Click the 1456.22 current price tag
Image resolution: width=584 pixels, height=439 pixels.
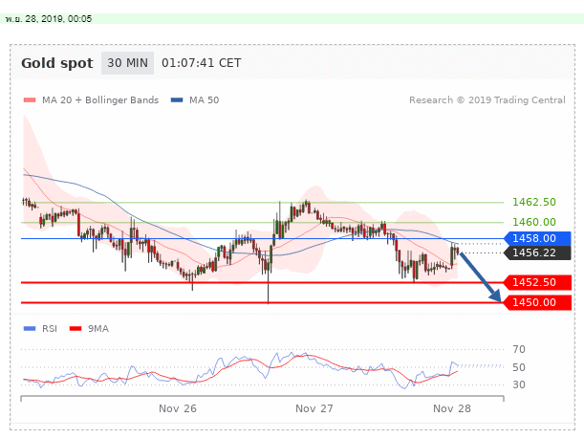coord(537,253)
